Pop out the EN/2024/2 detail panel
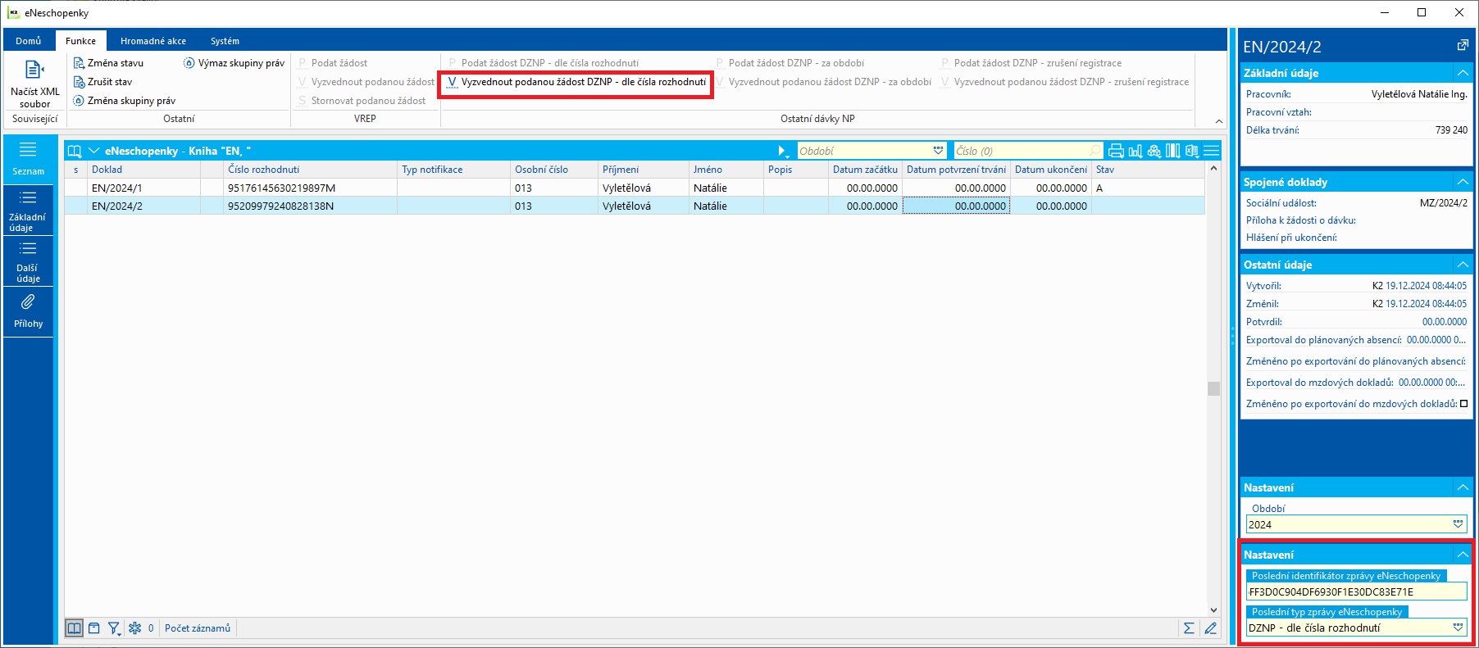Viewport: 1479px width, 648px height. (1462, 46)
